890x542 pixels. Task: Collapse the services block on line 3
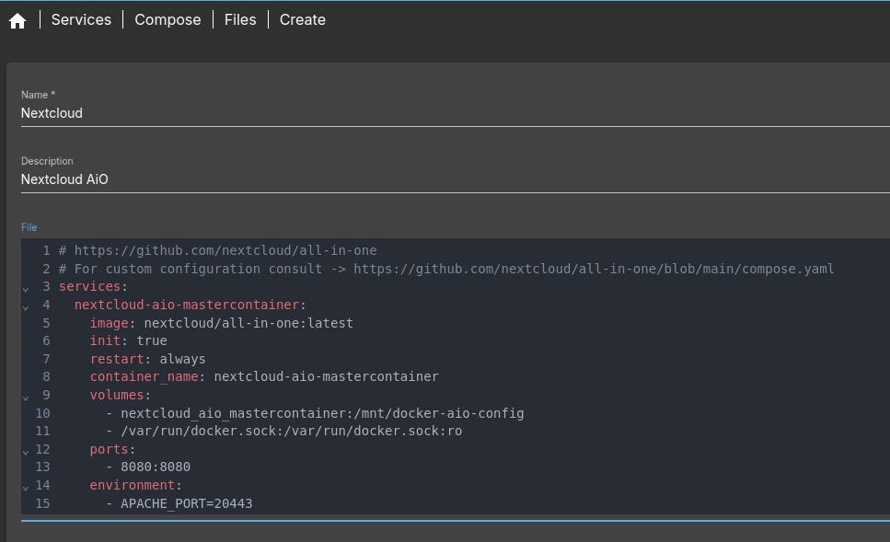(25, 289)
